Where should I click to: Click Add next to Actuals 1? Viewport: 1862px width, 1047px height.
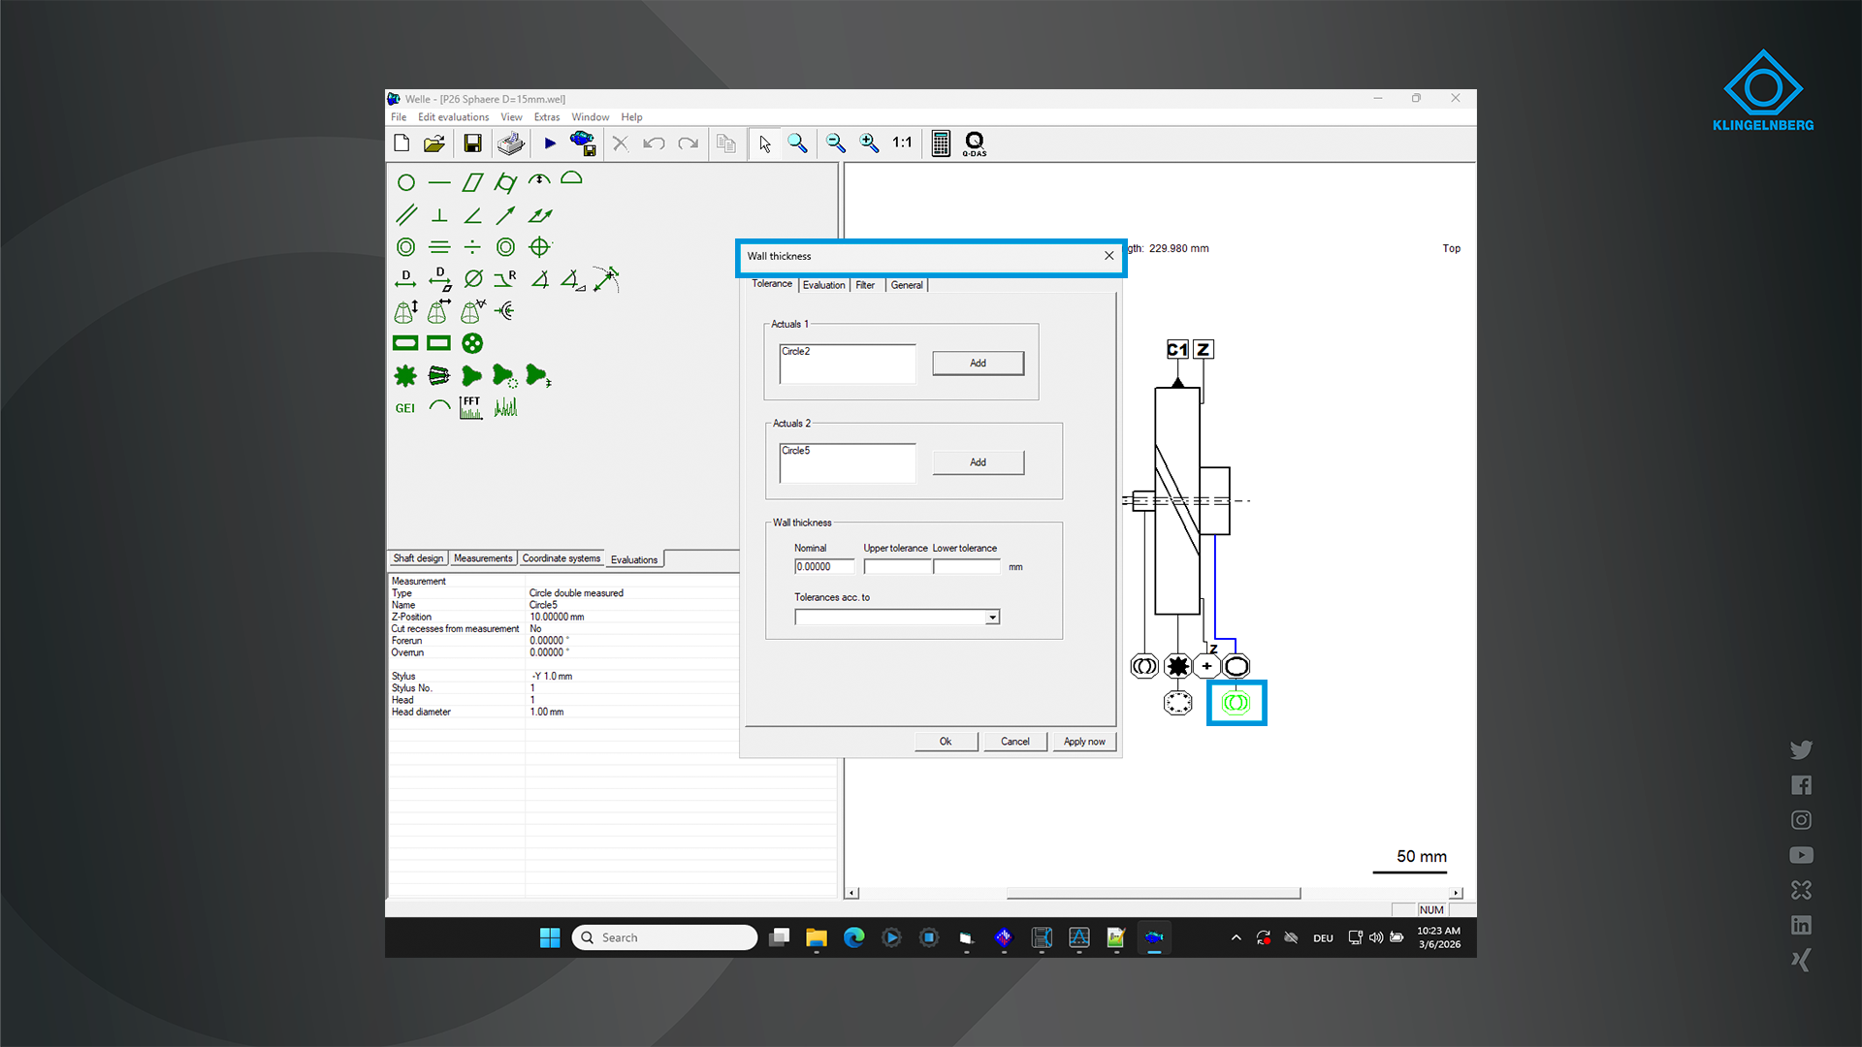[x=978, y=364]
